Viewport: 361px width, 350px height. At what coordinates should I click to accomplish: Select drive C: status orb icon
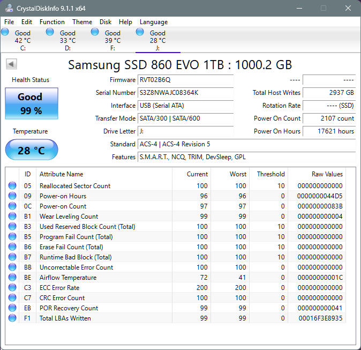click(x=5, y=32)
